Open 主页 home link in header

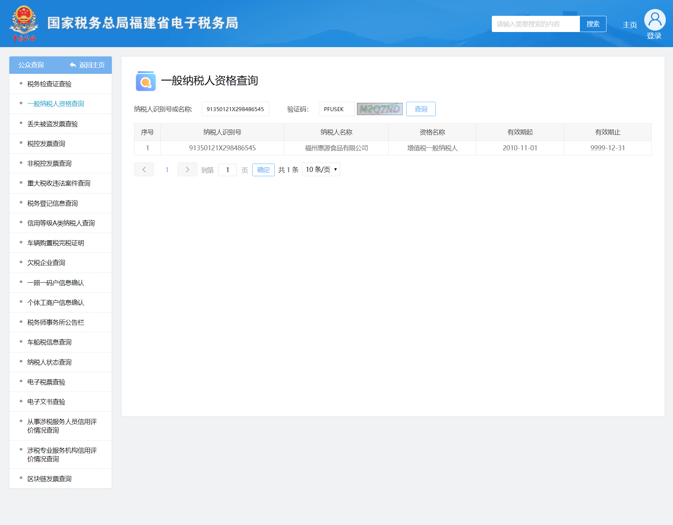point(629,25)
